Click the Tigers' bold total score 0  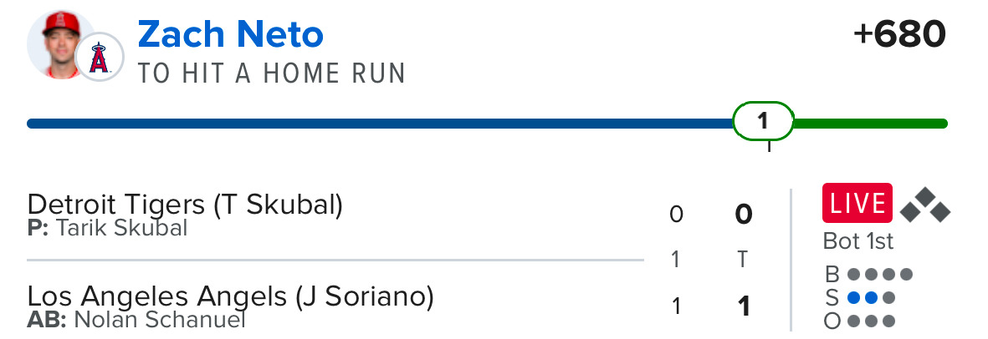[x=743, y=215]
